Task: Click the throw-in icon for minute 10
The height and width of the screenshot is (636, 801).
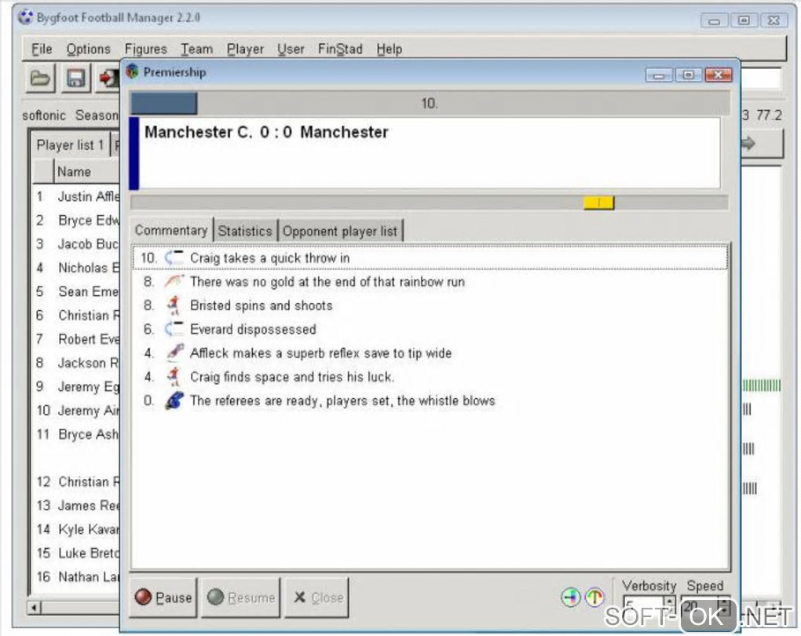Action: (x=174, y=258)
